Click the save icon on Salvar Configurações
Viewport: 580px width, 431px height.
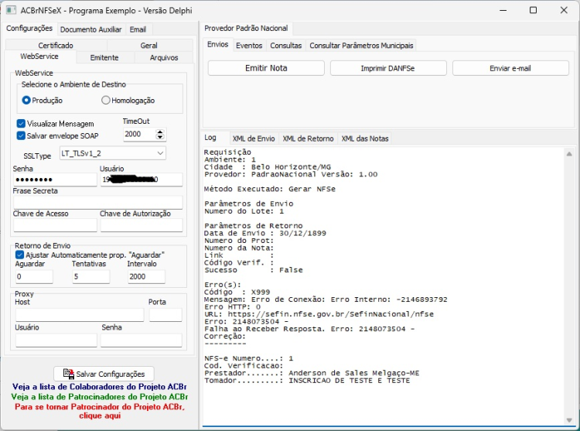[68, 374]
